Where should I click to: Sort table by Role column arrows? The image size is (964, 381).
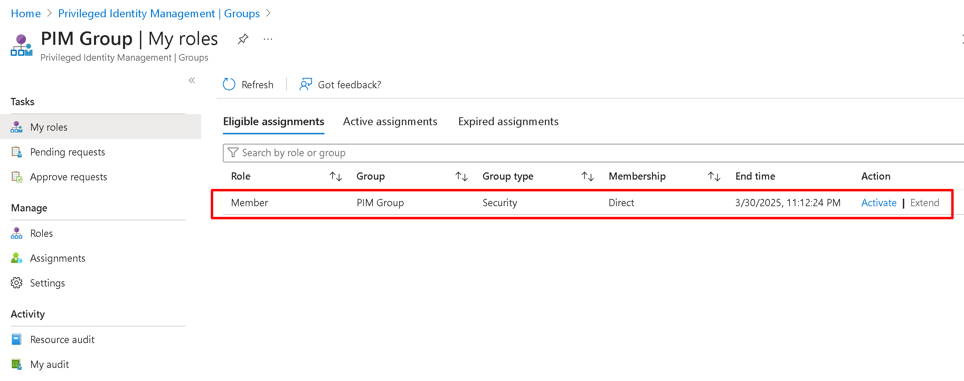335,176
